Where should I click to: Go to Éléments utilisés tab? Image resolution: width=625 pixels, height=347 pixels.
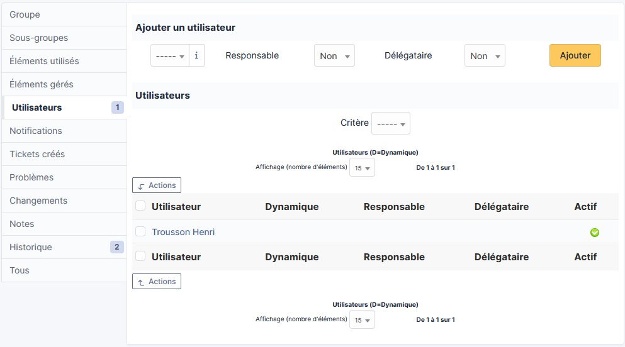click(x=64, y=61)
